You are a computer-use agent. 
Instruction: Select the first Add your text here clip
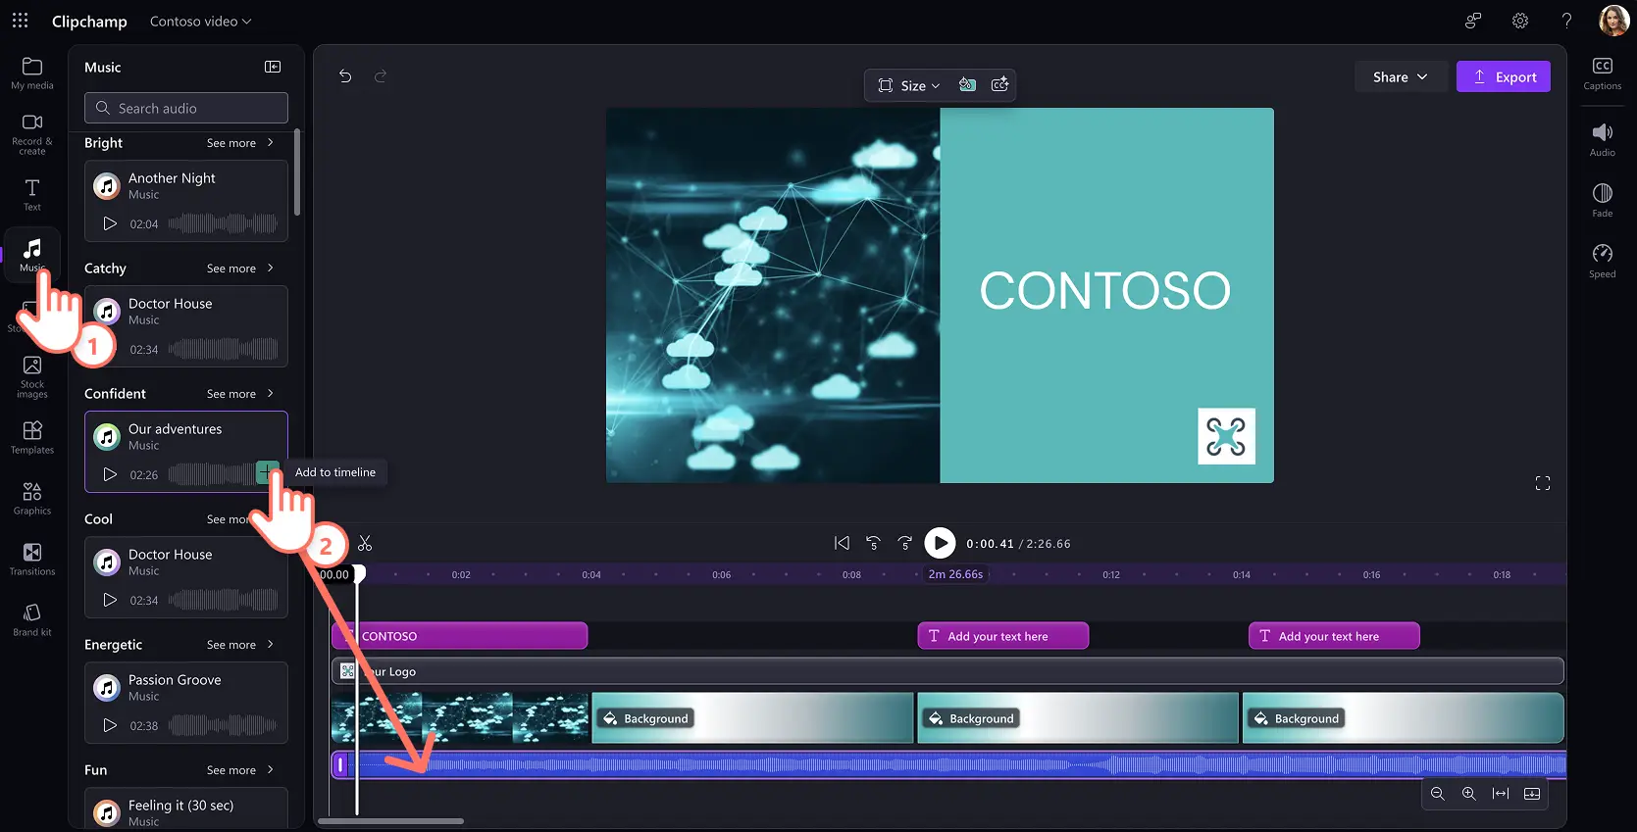click(x=1003, y=636)
